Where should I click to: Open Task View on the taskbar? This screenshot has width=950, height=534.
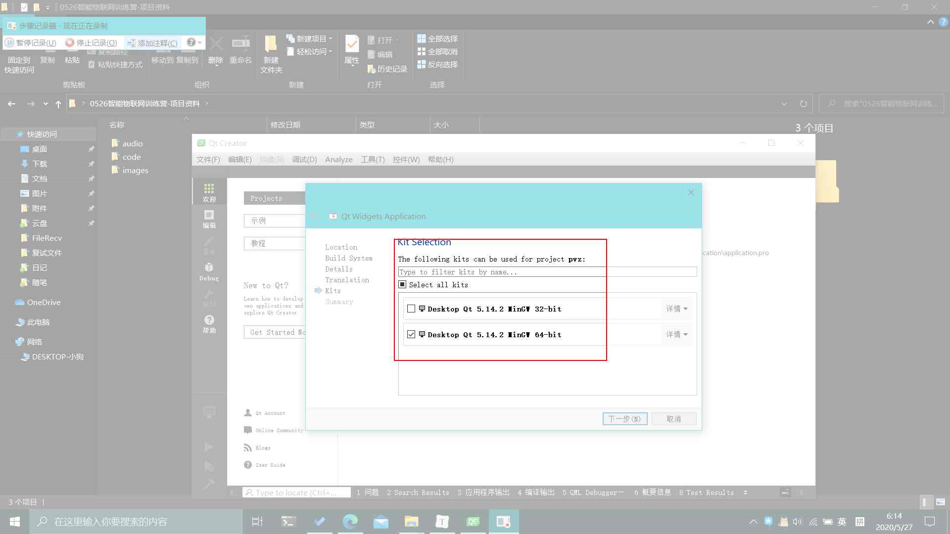(257, 522)
